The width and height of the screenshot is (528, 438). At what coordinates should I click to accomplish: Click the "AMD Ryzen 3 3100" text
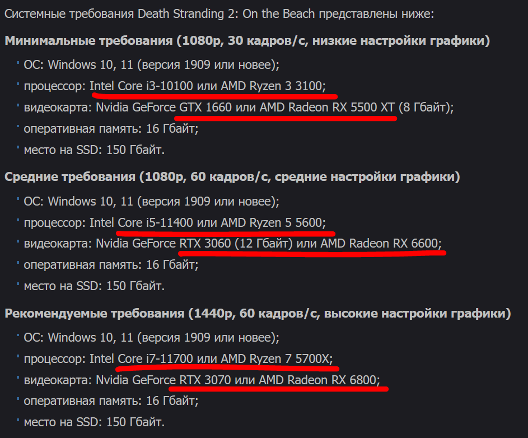pyautogui.click(x=272, y=86)
